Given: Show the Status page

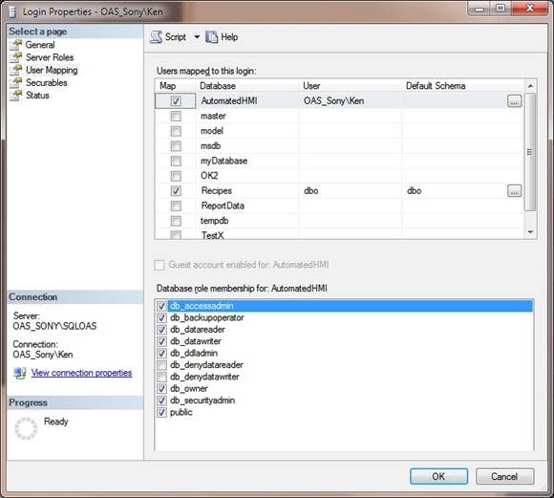Looking at the screenshot, I should pyautogui.click(x=37, y=96).
